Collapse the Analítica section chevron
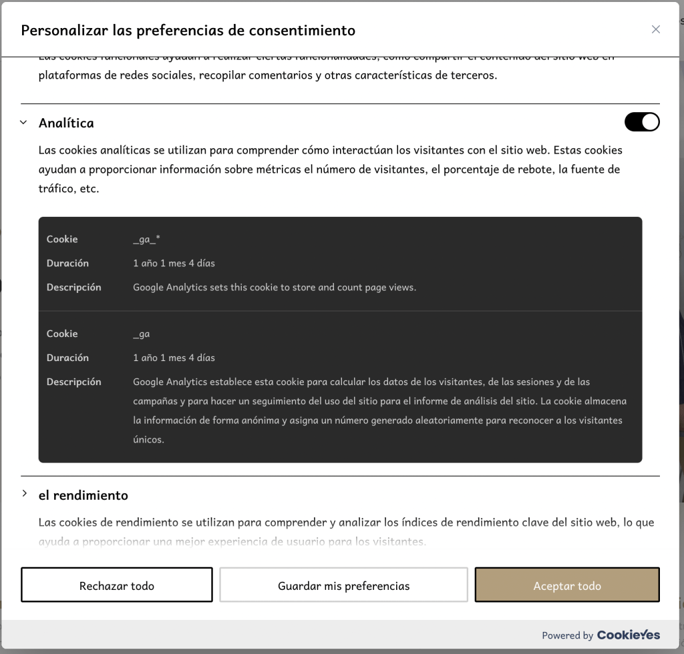Image resolution: width=684 pixels, height=654 pixels. [24, 122]
